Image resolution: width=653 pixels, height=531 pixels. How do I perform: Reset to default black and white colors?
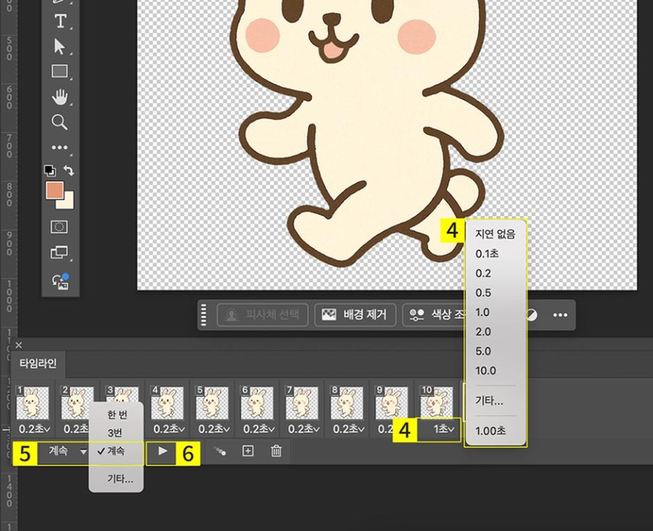click(x=50, y=171)
